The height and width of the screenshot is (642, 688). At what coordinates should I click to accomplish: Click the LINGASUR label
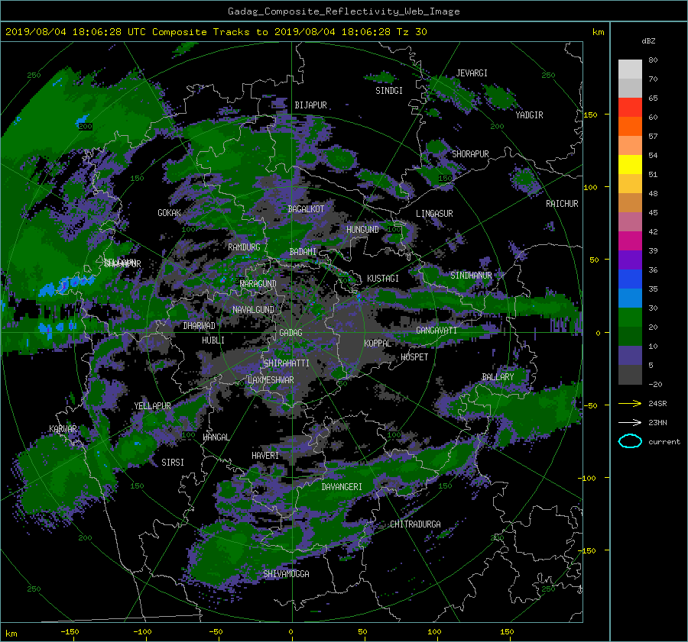pyautogui.click(x=434, y=214)
